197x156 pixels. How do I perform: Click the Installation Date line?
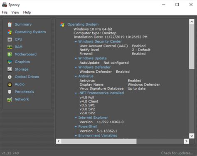tap(111, 37)
